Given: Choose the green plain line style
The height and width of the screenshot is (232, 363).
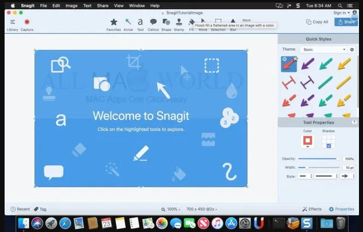Looking at the screenshot, I should pos(326,82).
